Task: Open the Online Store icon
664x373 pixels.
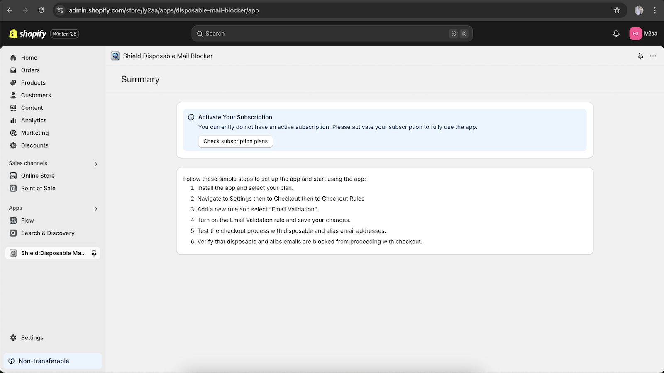Action: coord(13,175)
